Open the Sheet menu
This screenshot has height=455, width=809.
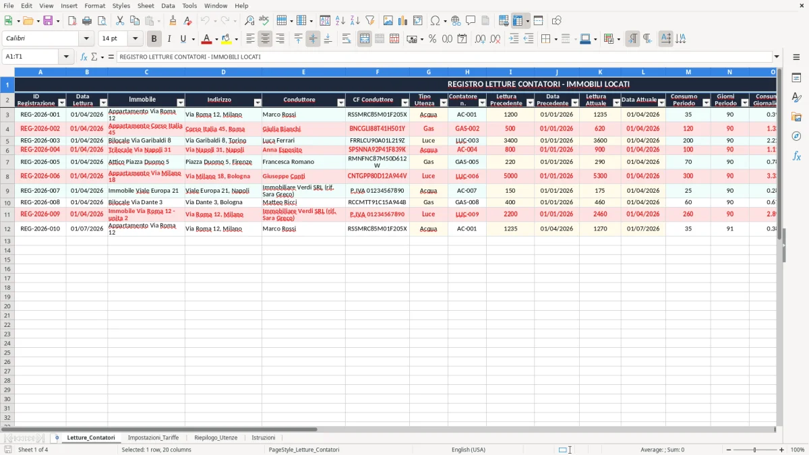coord(146,5)
